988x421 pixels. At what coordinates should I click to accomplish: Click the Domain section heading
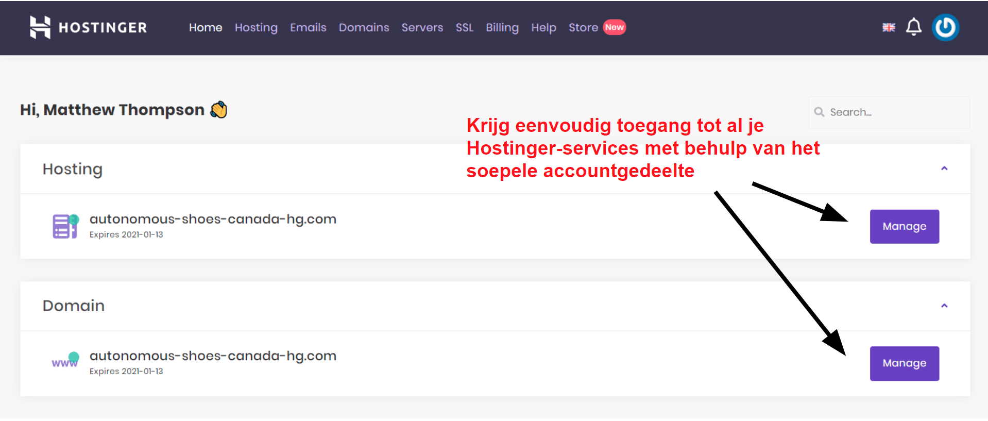(74, 306)
